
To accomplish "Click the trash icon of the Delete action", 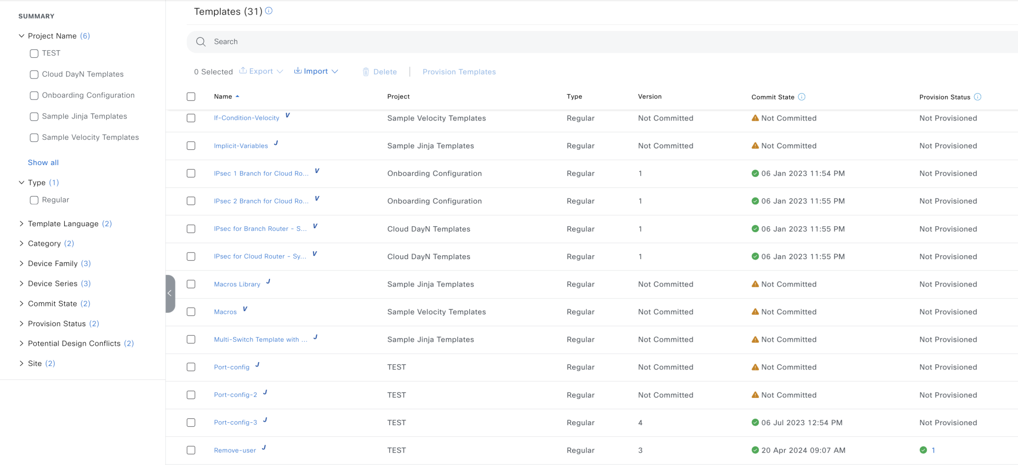I will click(366, 72).
